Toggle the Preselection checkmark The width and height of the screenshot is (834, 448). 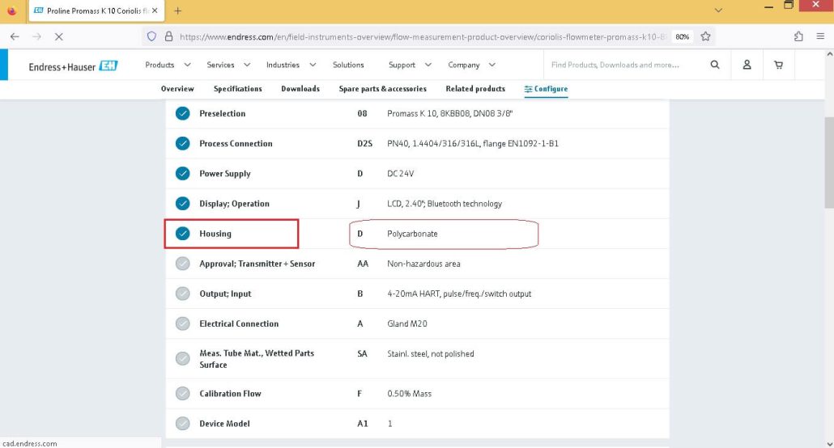click(x=182, y=113)
